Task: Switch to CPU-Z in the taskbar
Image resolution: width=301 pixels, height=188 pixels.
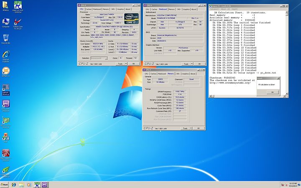Action: tap(45, 185)
